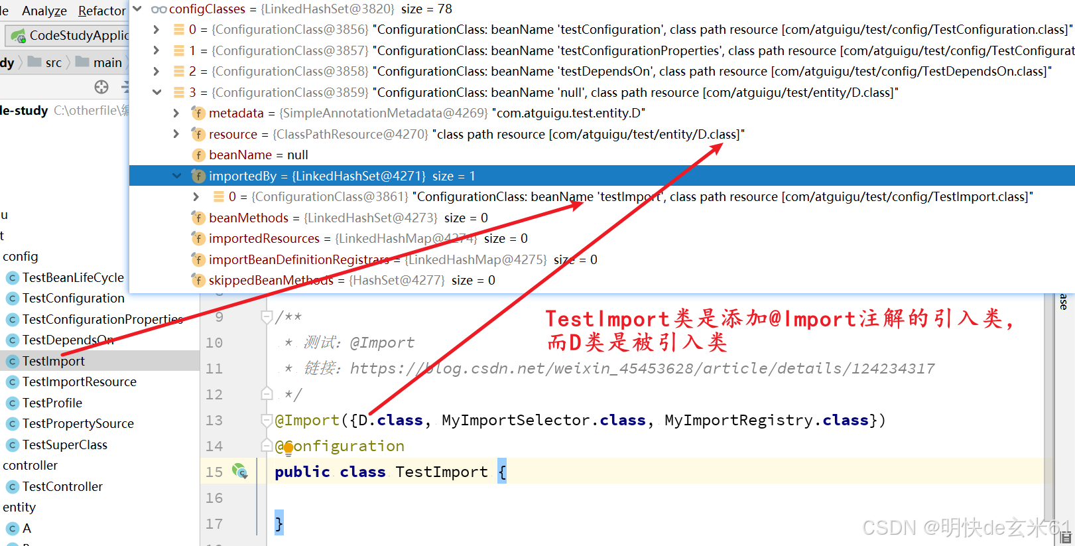Screen dimensions: 1075x546
Task: Expand configClasses entry 0 testConfiguration
Action: [157, 29]
